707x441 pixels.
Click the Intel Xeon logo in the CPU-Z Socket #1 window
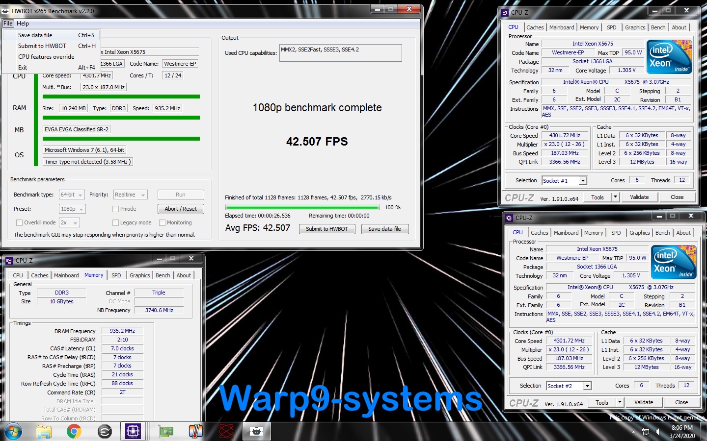670,57
